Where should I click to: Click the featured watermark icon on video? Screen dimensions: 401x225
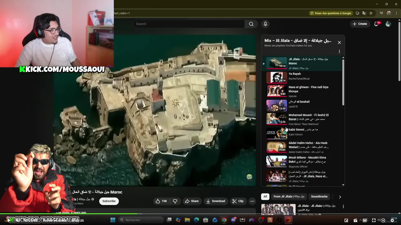point(249,177)
